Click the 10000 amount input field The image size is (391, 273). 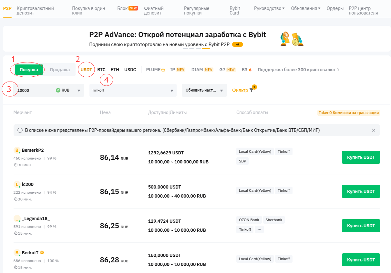(34, 90)
